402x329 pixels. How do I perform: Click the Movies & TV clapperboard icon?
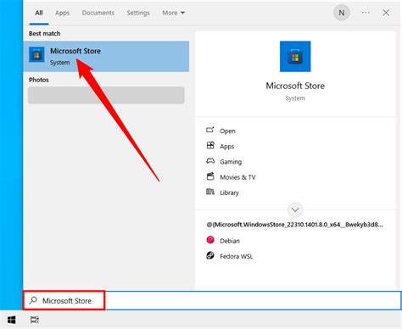210,176
